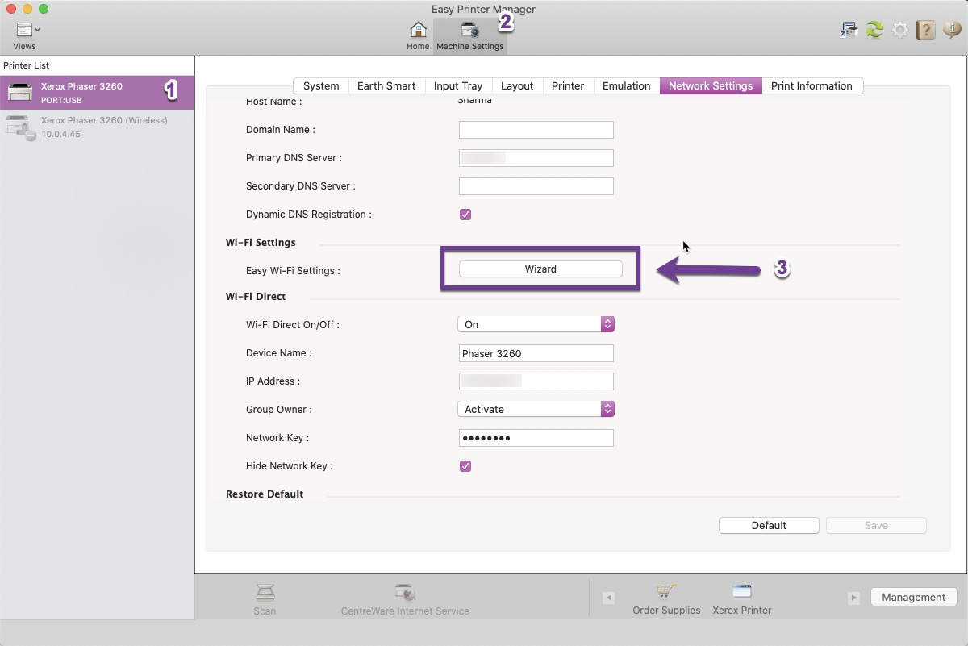The image size is (968, 646).
Task: Switch to the System tab
Action: coord(321,85)
